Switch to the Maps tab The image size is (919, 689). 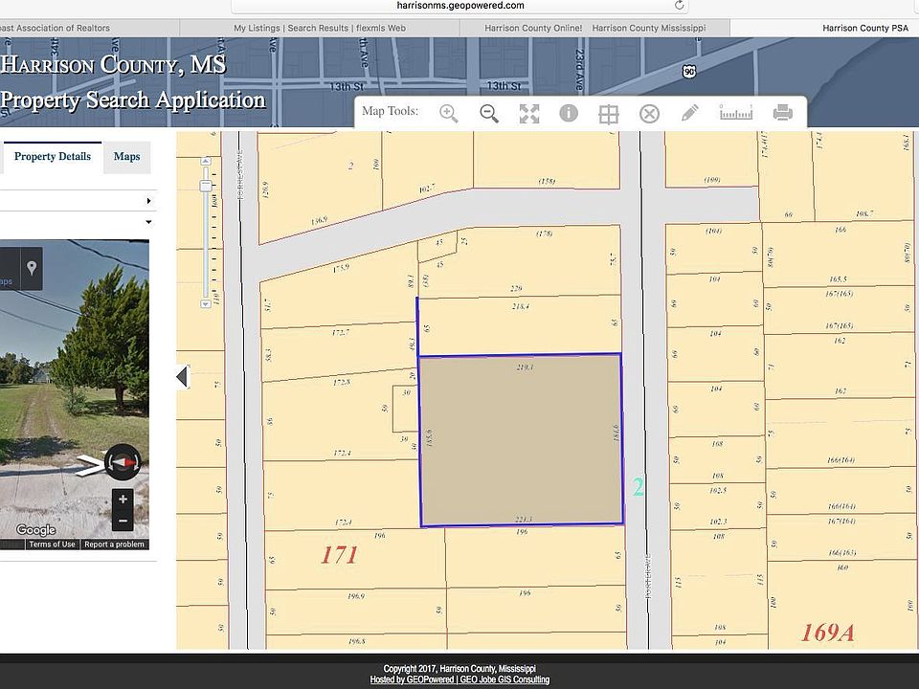point(126,157)
